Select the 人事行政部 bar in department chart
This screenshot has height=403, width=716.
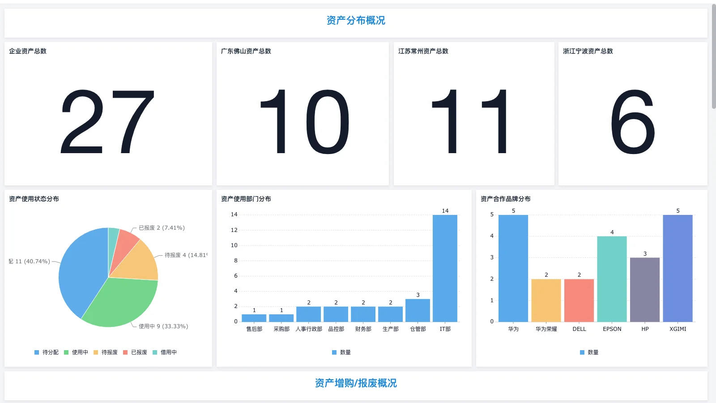pos(308,314)
